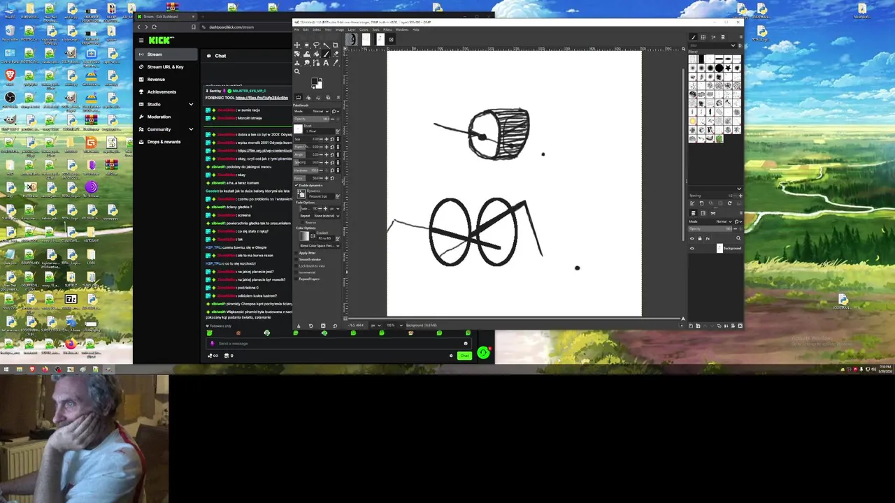Screen dimensions: 895x503
Task: Select the Bucket Fill tool
Action: click(316, 54)
